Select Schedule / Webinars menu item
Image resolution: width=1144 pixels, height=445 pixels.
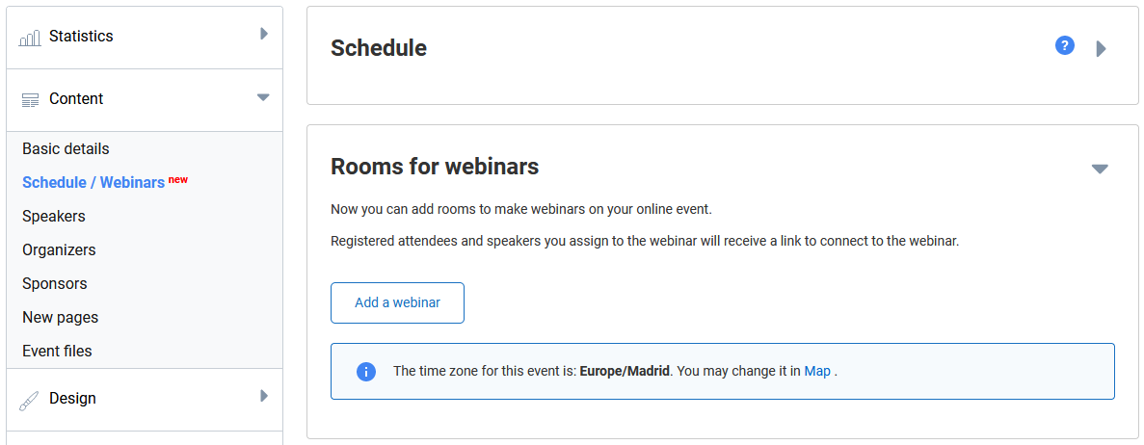(x=93, y=182)
